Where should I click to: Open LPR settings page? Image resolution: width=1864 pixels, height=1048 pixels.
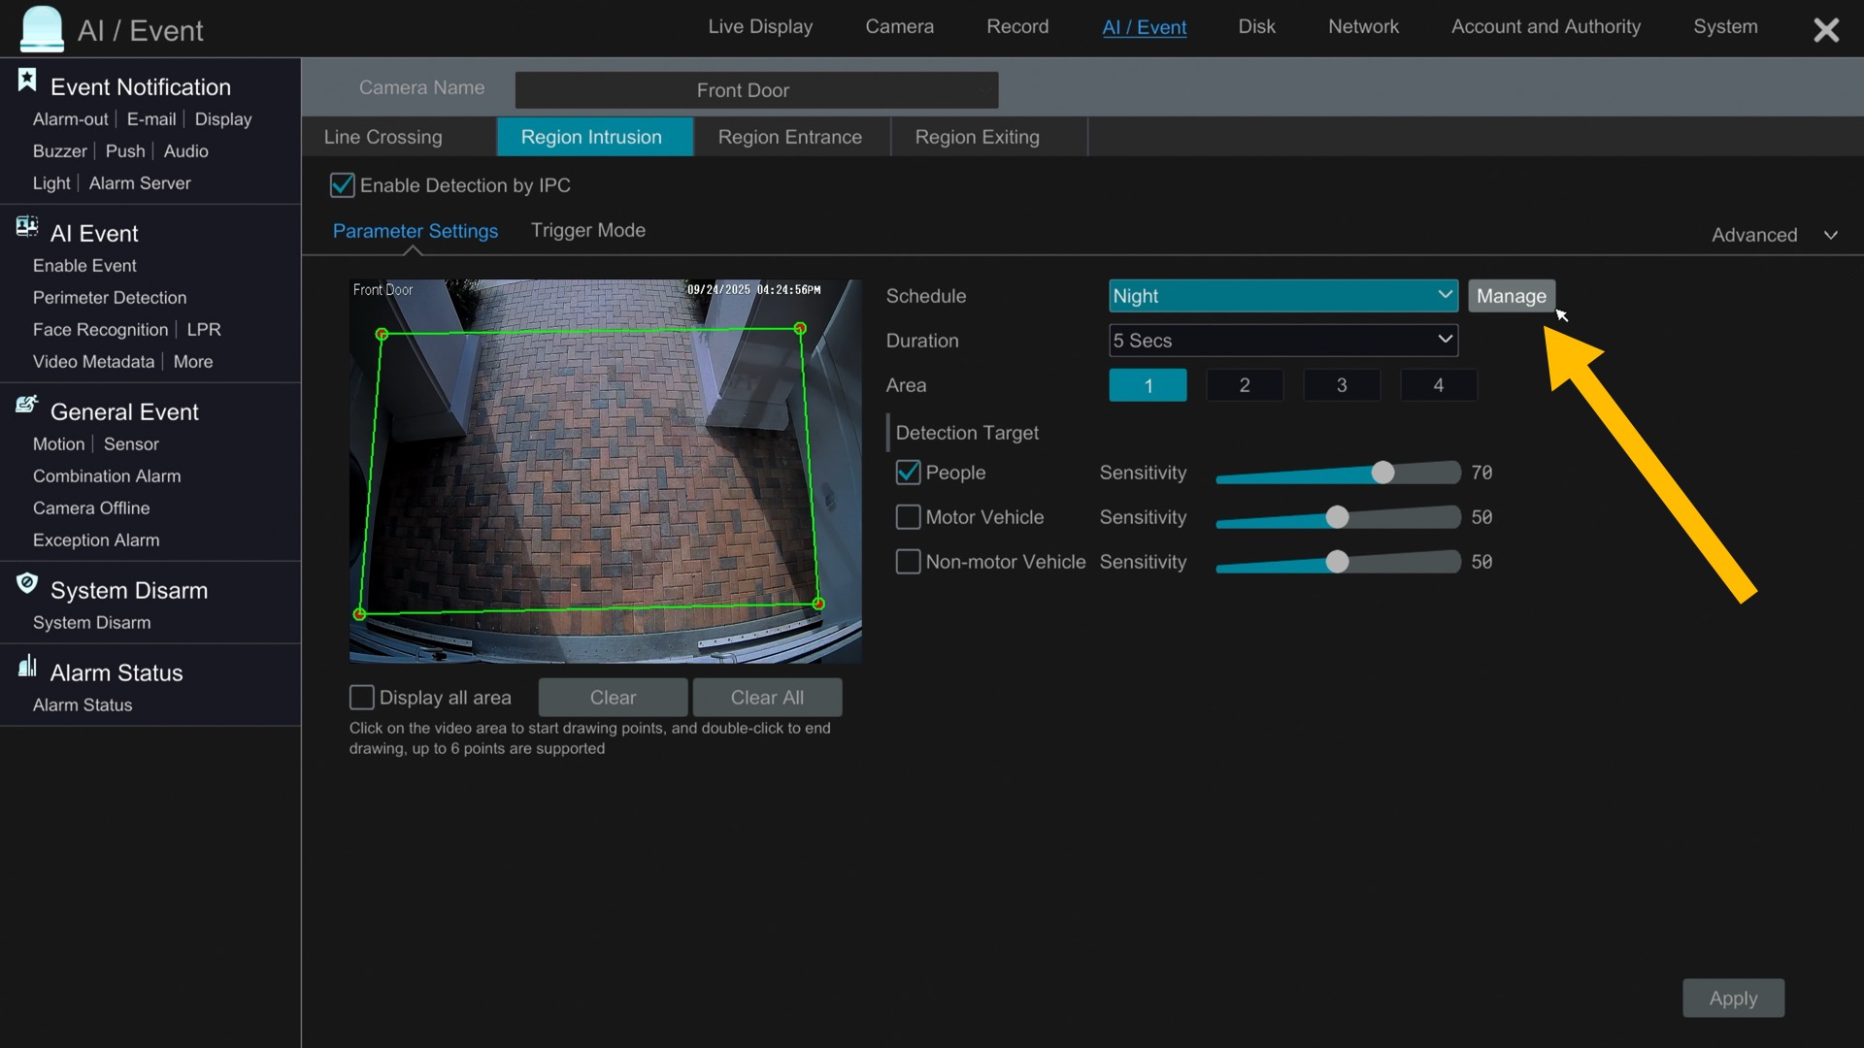tap(204, 330)
